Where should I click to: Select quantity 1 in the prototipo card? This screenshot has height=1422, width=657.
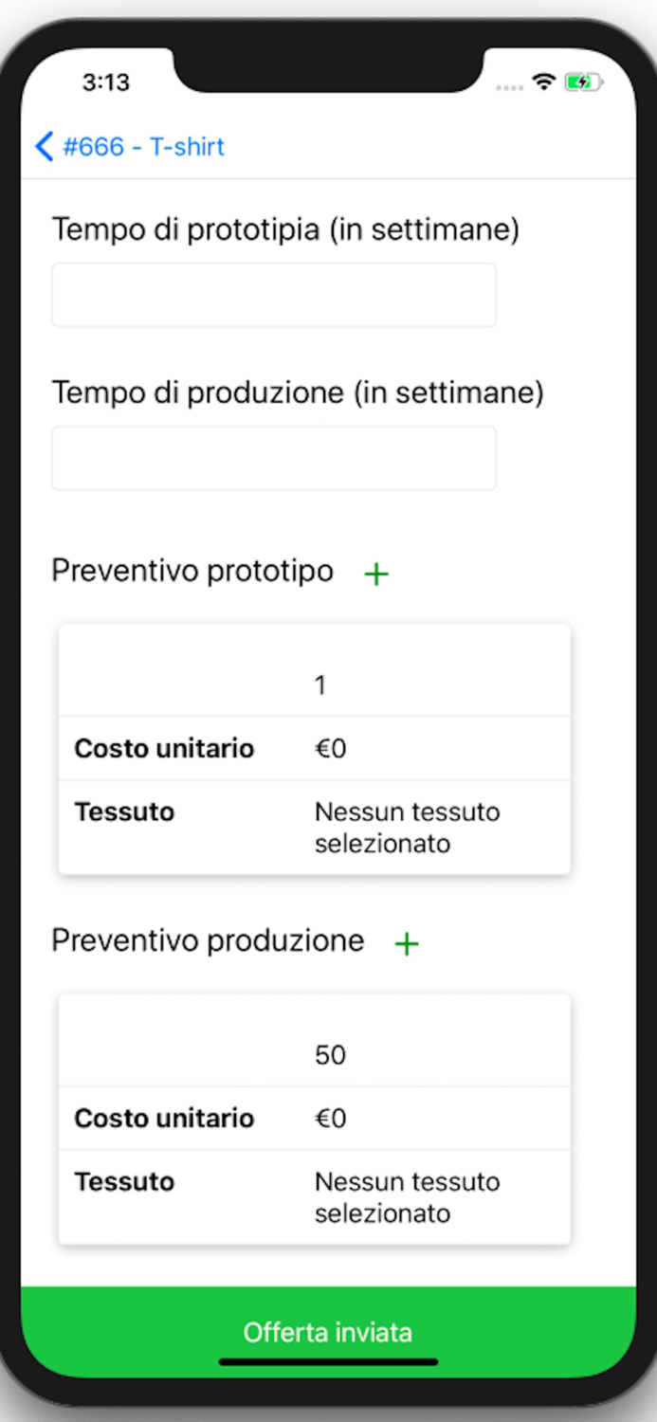[x=320, y=684]
